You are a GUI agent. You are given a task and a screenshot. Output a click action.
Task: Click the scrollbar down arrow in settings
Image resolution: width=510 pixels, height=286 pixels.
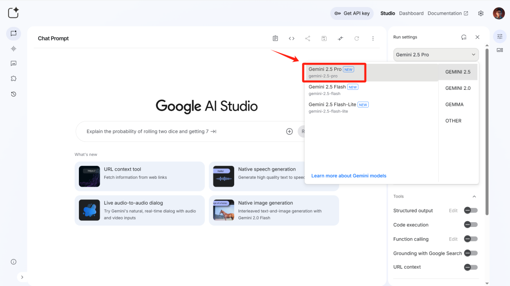coord(487,283)
